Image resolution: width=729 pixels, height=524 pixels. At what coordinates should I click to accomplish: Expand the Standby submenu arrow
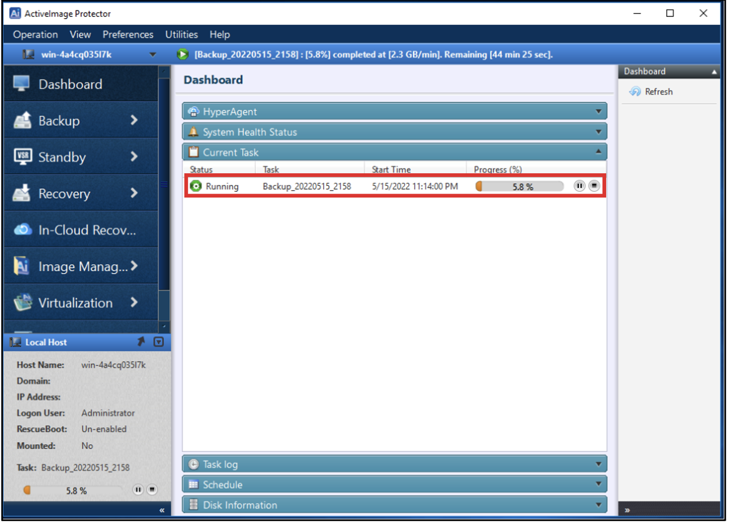point(134,157)
